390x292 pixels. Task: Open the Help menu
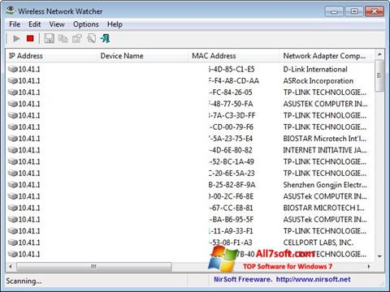pos(115,24)
